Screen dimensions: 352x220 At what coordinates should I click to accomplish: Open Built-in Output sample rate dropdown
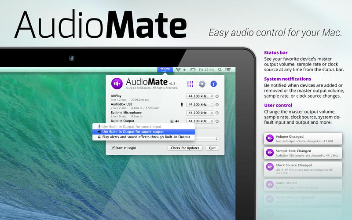point(200,121)
